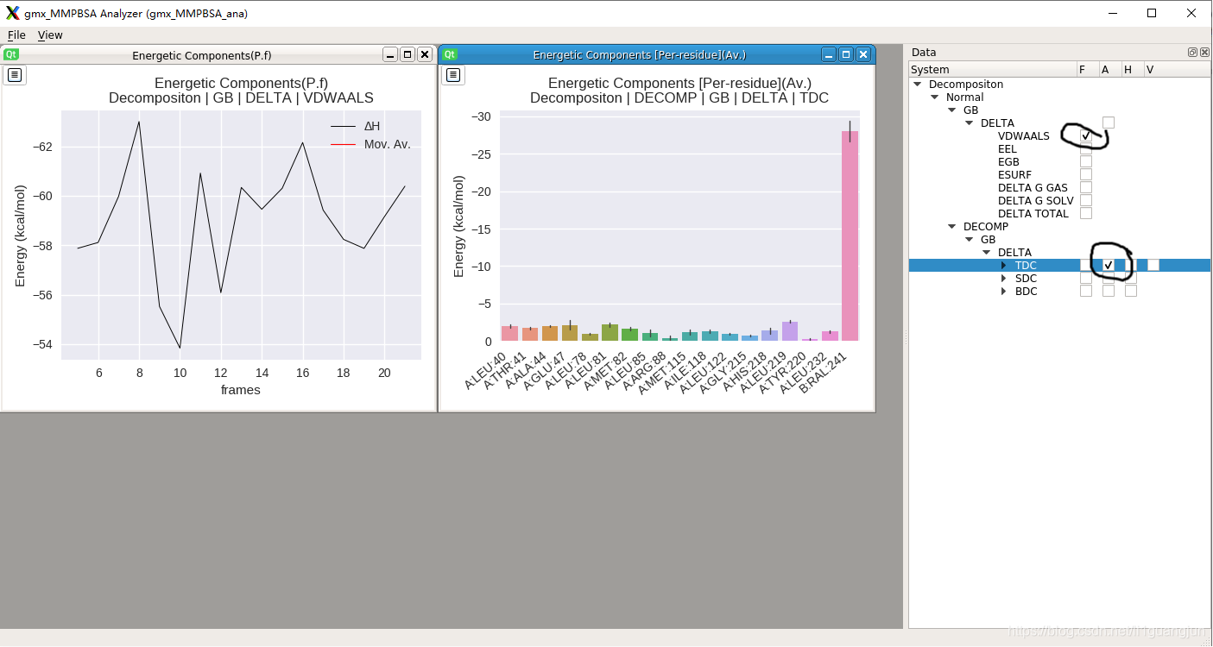Collapse the Normal tree node
The image size is (1213, 647).
click(x=934, y=97)
